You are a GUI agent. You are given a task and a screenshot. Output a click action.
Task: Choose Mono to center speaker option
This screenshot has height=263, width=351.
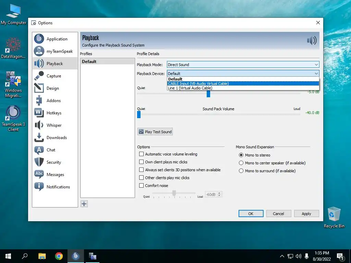coord(241,163)
